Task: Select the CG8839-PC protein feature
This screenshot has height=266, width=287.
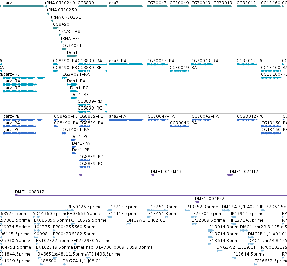Action: [x=85, y=167]
